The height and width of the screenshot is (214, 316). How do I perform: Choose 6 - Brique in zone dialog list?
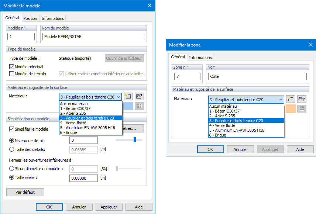246,135
